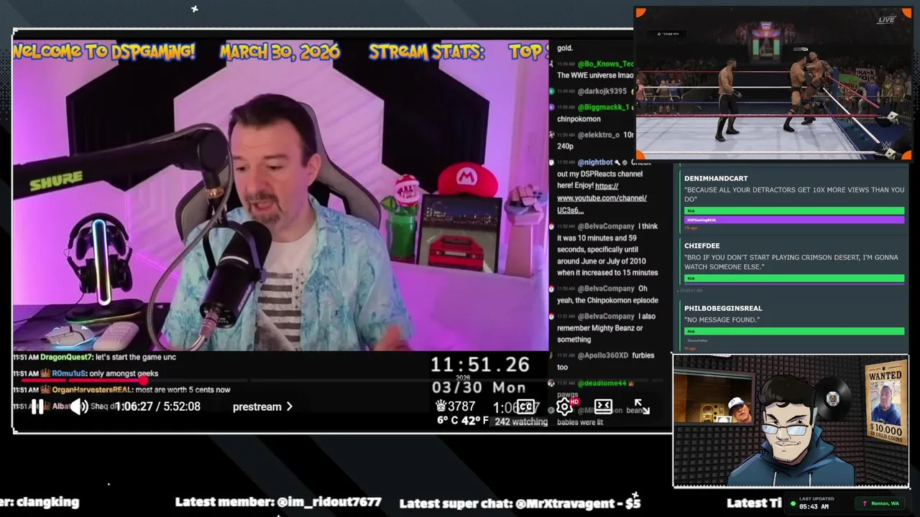
Task: Select the DENIMHANDCART donation message card
Action: (793, 202)
